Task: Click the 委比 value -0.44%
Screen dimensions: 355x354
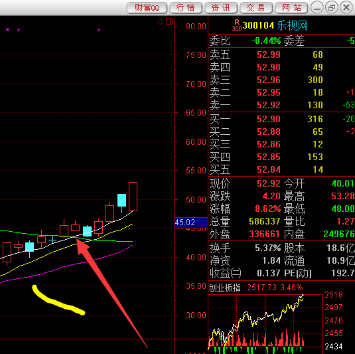Action: pos(266,41)
